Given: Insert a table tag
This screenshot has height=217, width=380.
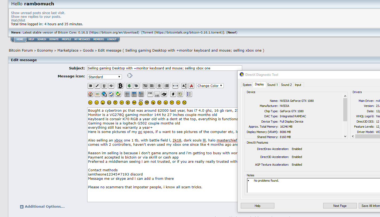Looking at the screenshot, I should coord(127,94).
